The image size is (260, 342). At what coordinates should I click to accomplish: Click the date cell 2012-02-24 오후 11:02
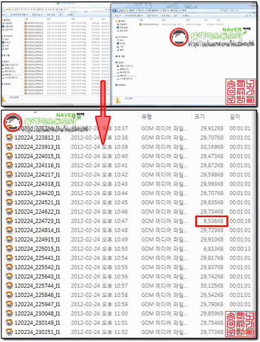[x=99, y=332]
